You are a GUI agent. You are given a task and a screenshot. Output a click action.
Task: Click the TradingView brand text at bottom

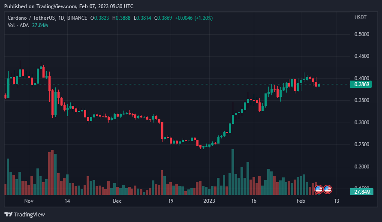point(30,214)
